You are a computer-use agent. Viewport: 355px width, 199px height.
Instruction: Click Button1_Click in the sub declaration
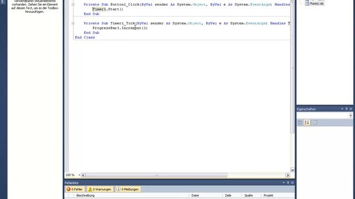[125, 4]
